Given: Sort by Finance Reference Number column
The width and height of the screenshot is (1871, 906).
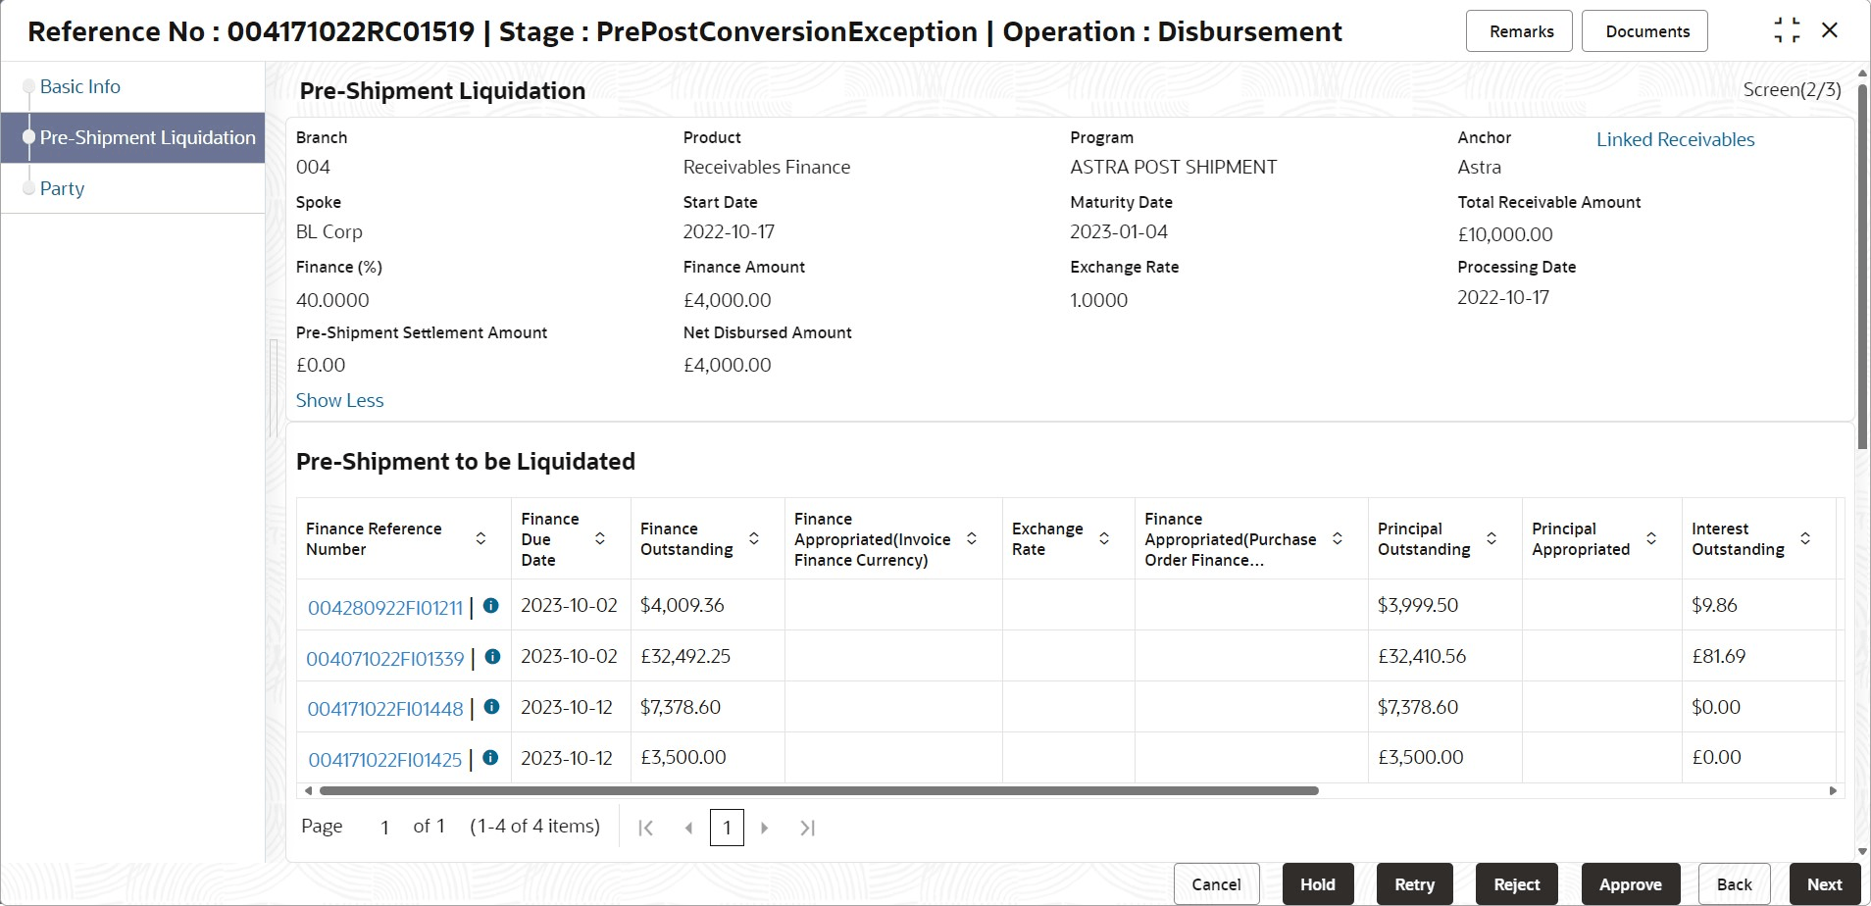Looking at the screenshot, I should [480, 538].
